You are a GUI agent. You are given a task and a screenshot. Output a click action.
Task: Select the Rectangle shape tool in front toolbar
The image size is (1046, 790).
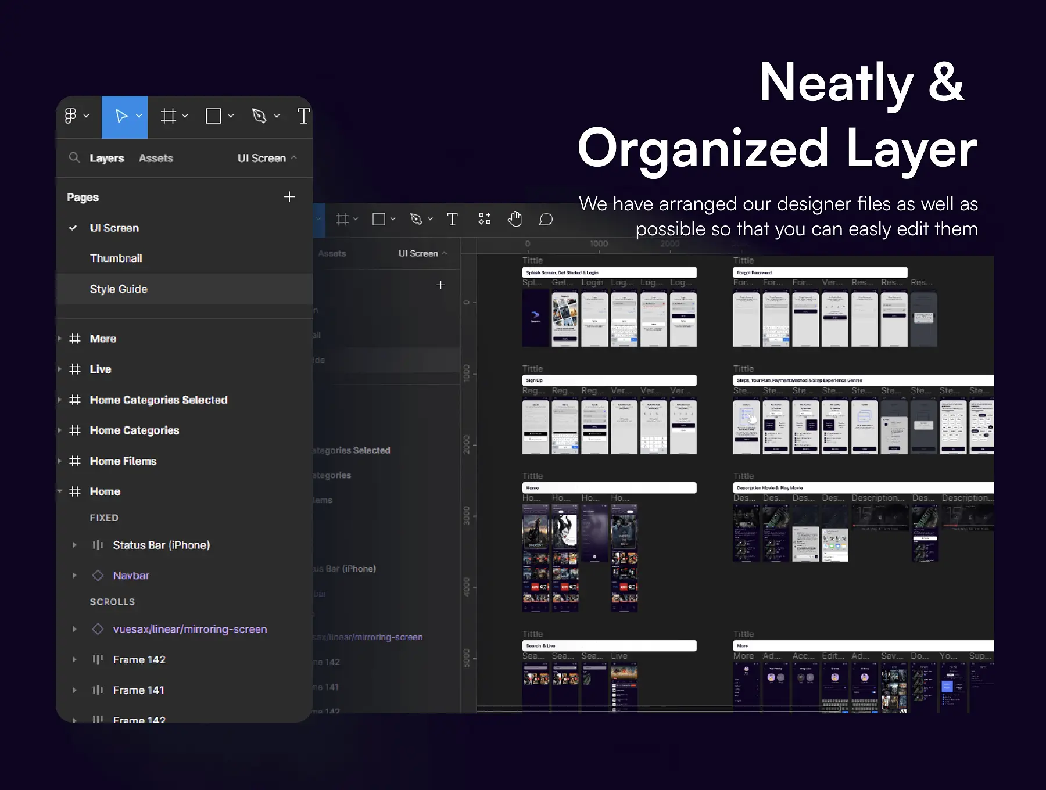[213, 117]
